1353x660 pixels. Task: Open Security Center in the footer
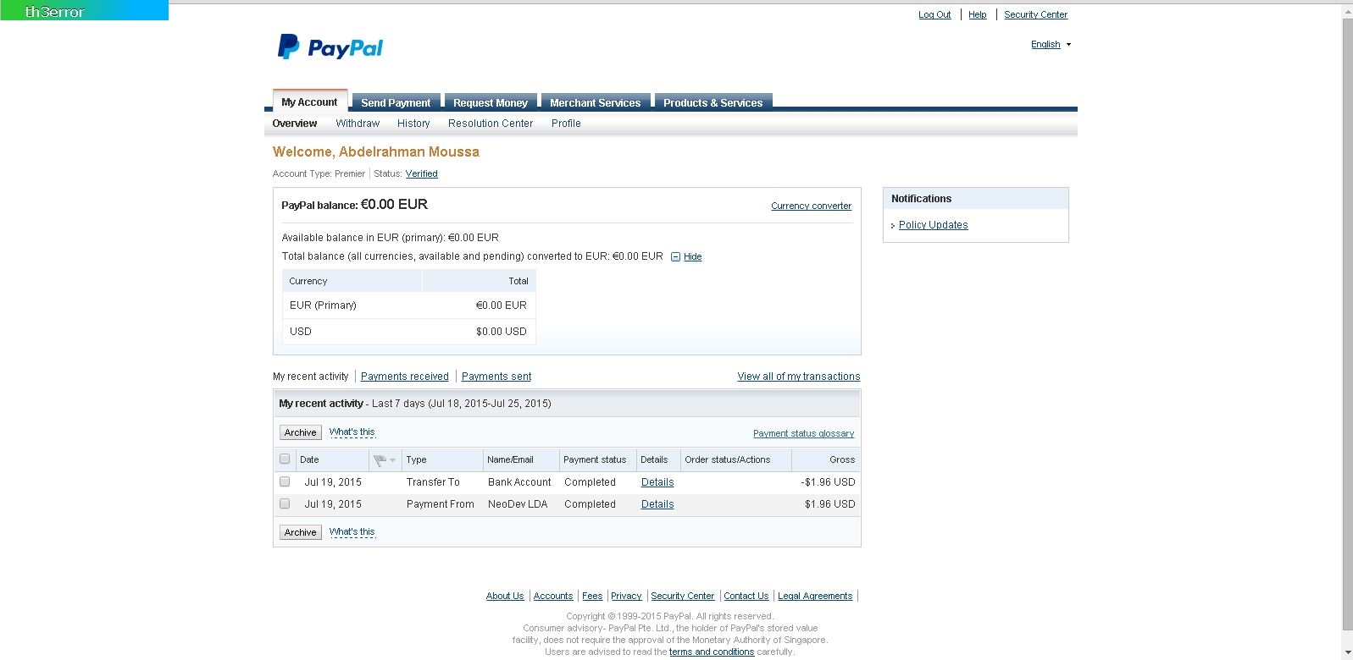[x=683, y=596]
